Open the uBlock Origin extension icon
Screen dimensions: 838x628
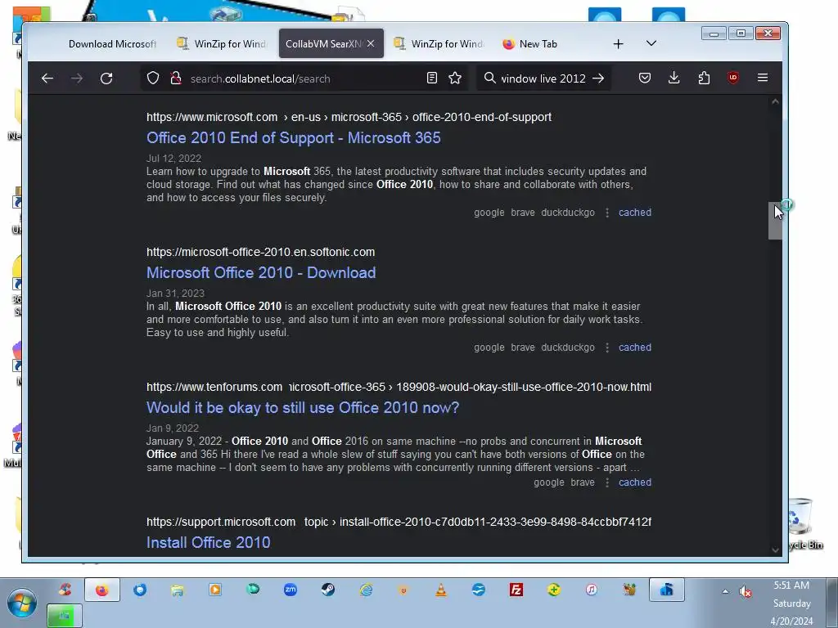point(733,78)
